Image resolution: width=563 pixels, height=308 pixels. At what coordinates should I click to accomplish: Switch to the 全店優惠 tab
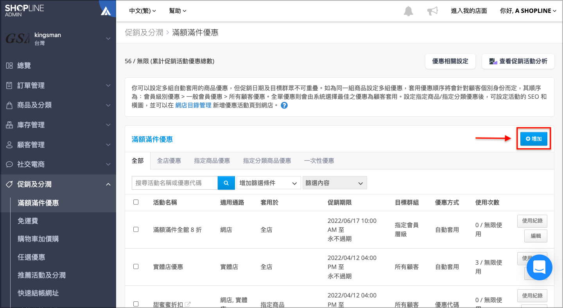[169, 160]
